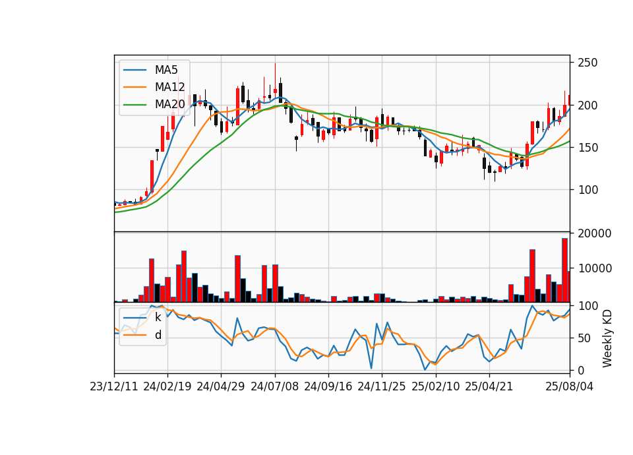The width and height of the screenshot is (633, 455).
Task: Click the blue k legend line sample
Action: (x=135, y=318)
